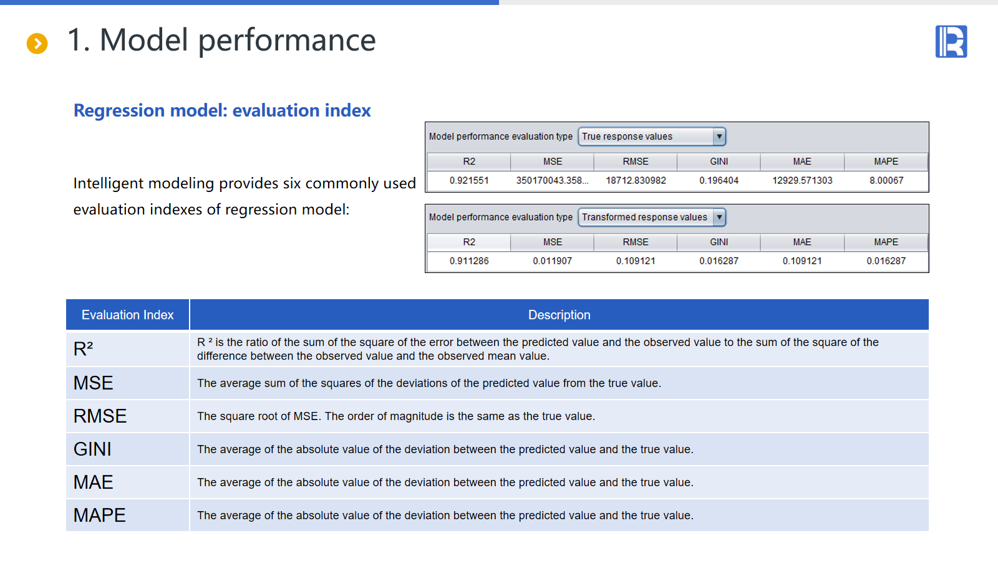Select the GINI header in the top table
Image resolution: width=998 pixels, height=561 pixels.
(719, 161)
